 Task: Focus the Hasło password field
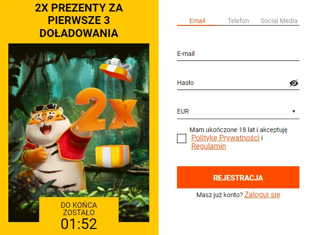pyautogui.click(x=232, y=83)
